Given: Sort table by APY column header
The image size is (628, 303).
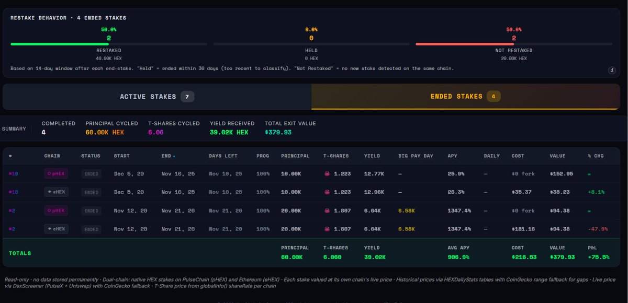Looking at the screenshot, I should 453,156.
